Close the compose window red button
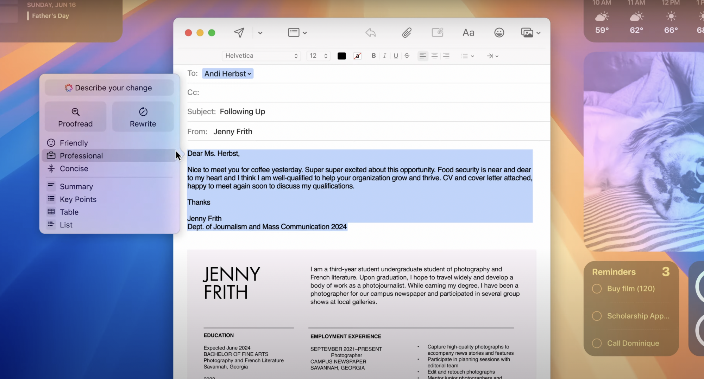Viewport: 704px width, 379px height. pyautogui.click(x=188, y=33)
